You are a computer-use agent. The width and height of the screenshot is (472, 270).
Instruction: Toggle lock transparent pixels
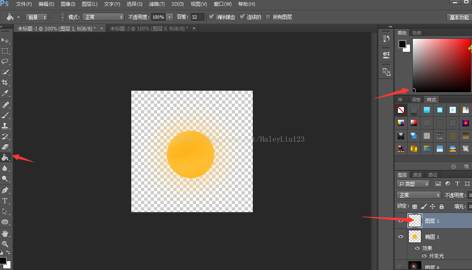(414, 206)
